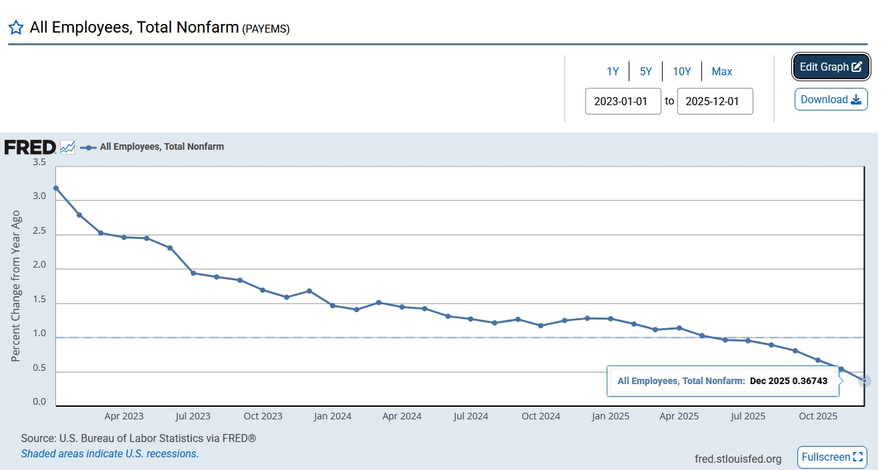Click the first data point near 3.2 percent
The image size is (890, 470).
56,188
